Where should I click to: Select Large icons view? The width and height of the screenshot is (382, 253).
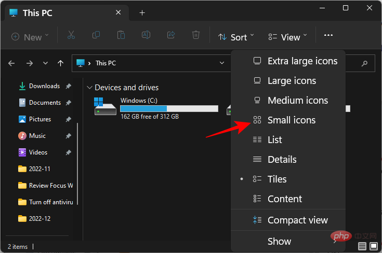288,81
